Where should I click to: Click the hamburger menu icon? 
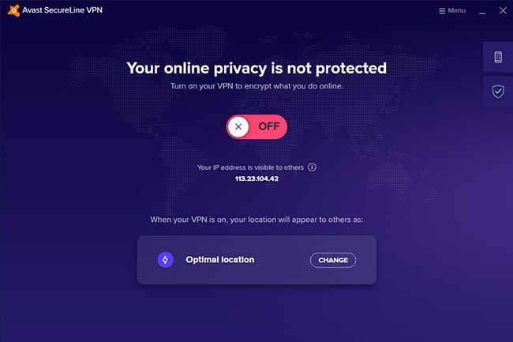[442, 11]
